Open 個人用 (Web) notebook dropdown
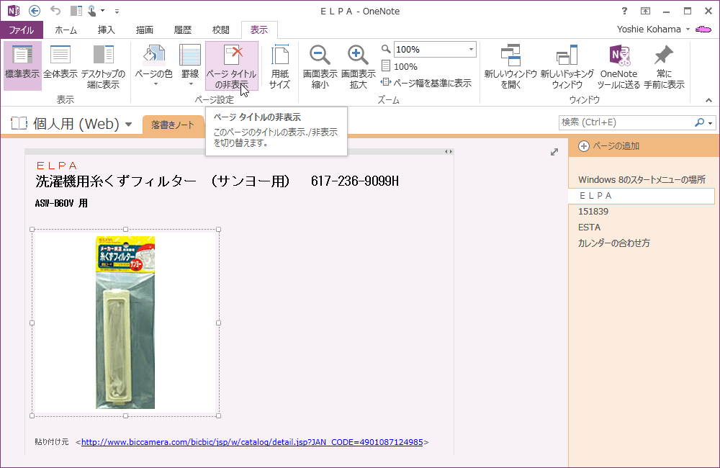 click(x=129, y=124)
